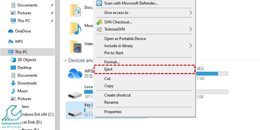Viewport: 260px width, 130px height.
Task: Click the WPS cloud drive icon under Devices
Action: click(75, 73)
